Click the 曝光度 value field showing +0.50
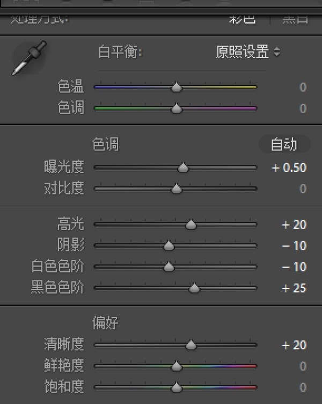The image size is (322, 404). (x=289, y=168)
